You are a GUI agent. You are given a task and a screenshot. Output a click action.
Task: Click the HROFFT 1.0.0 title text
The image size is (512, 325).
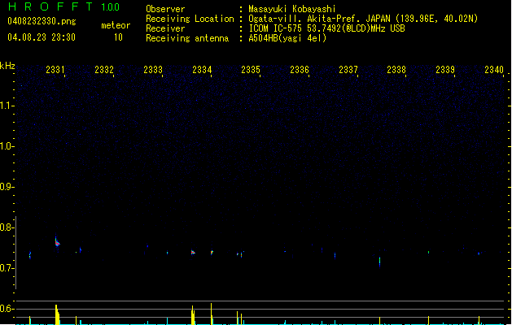(63, 6)
